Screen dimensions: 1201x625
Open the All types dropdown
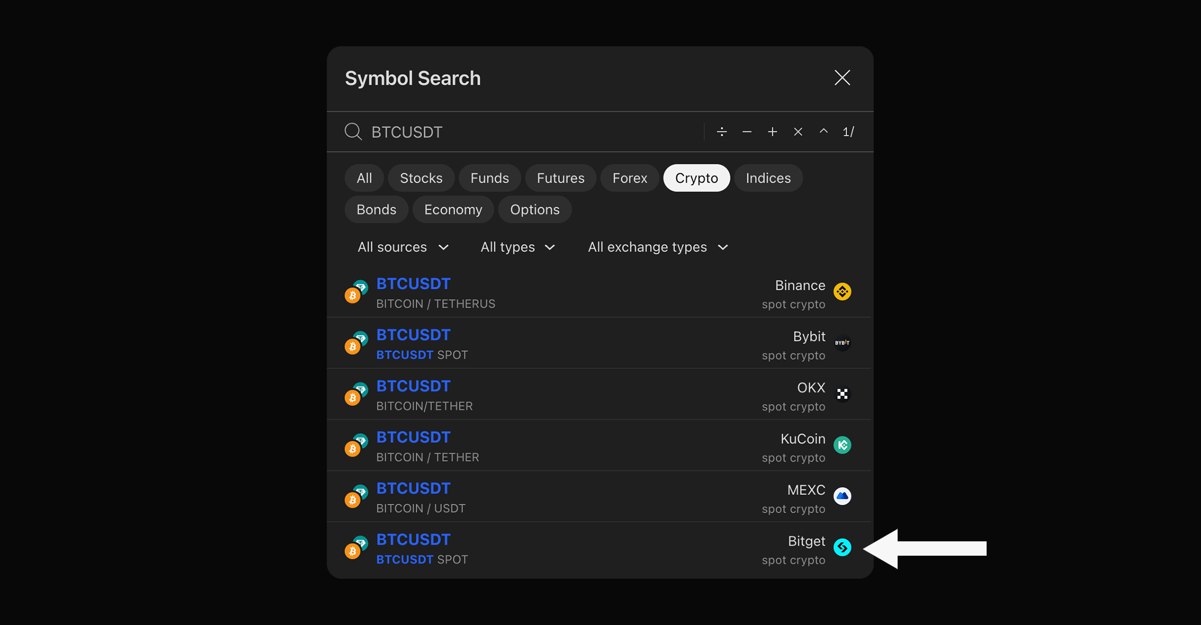coord(518,247)
